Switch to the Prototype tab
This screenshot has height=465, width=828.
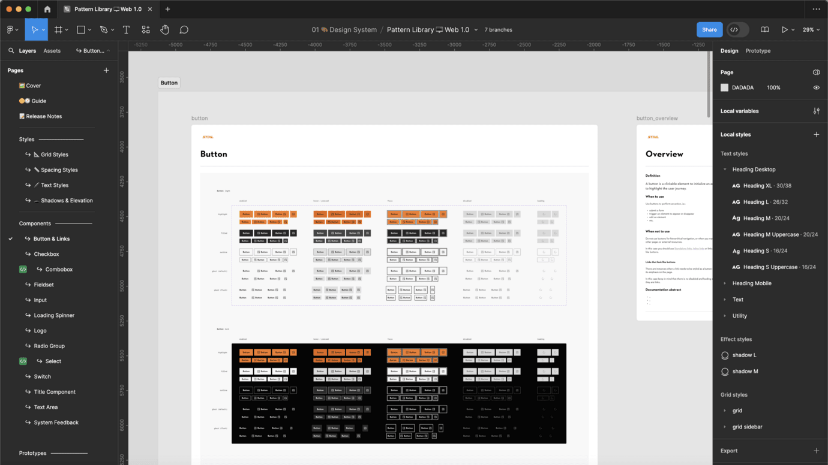click(x=758, y=51)
